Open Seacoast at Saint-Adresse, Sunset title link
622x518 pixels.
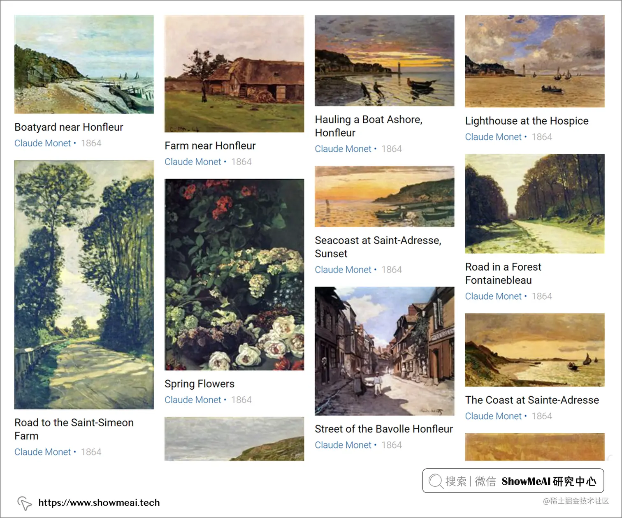coord(378,247)
